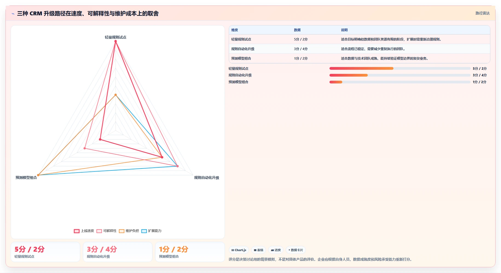Click the title icon beside 三种 CRM

tap(13, 14)
